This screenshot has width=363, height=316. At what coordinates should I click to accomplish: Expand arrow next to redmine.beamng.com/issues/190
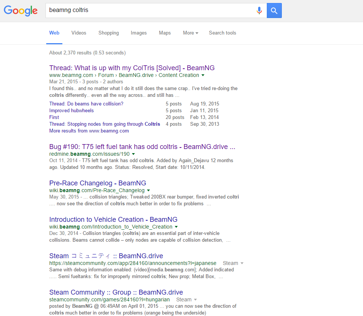133,154
